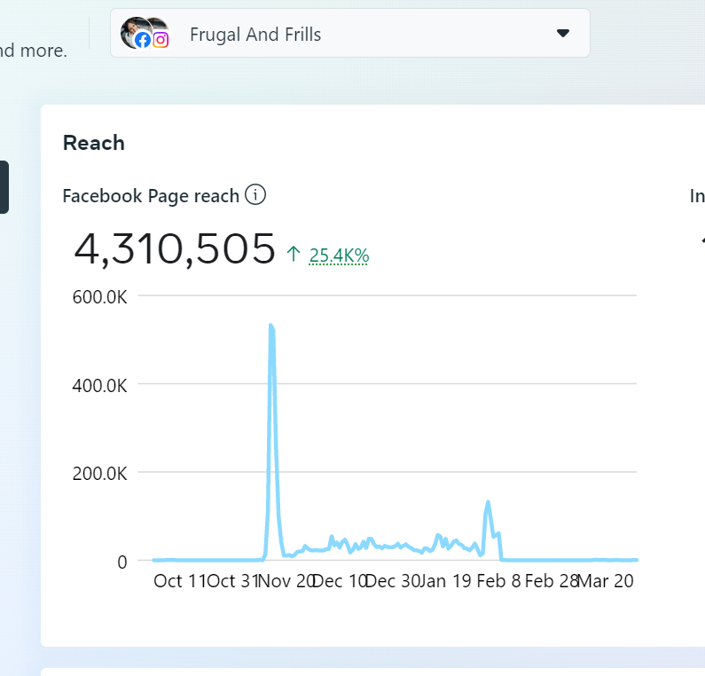The height and width of the screenshot is (676, 705).
Task: Click the Frugal And Frills profile picture
Action: coord(136,31)
